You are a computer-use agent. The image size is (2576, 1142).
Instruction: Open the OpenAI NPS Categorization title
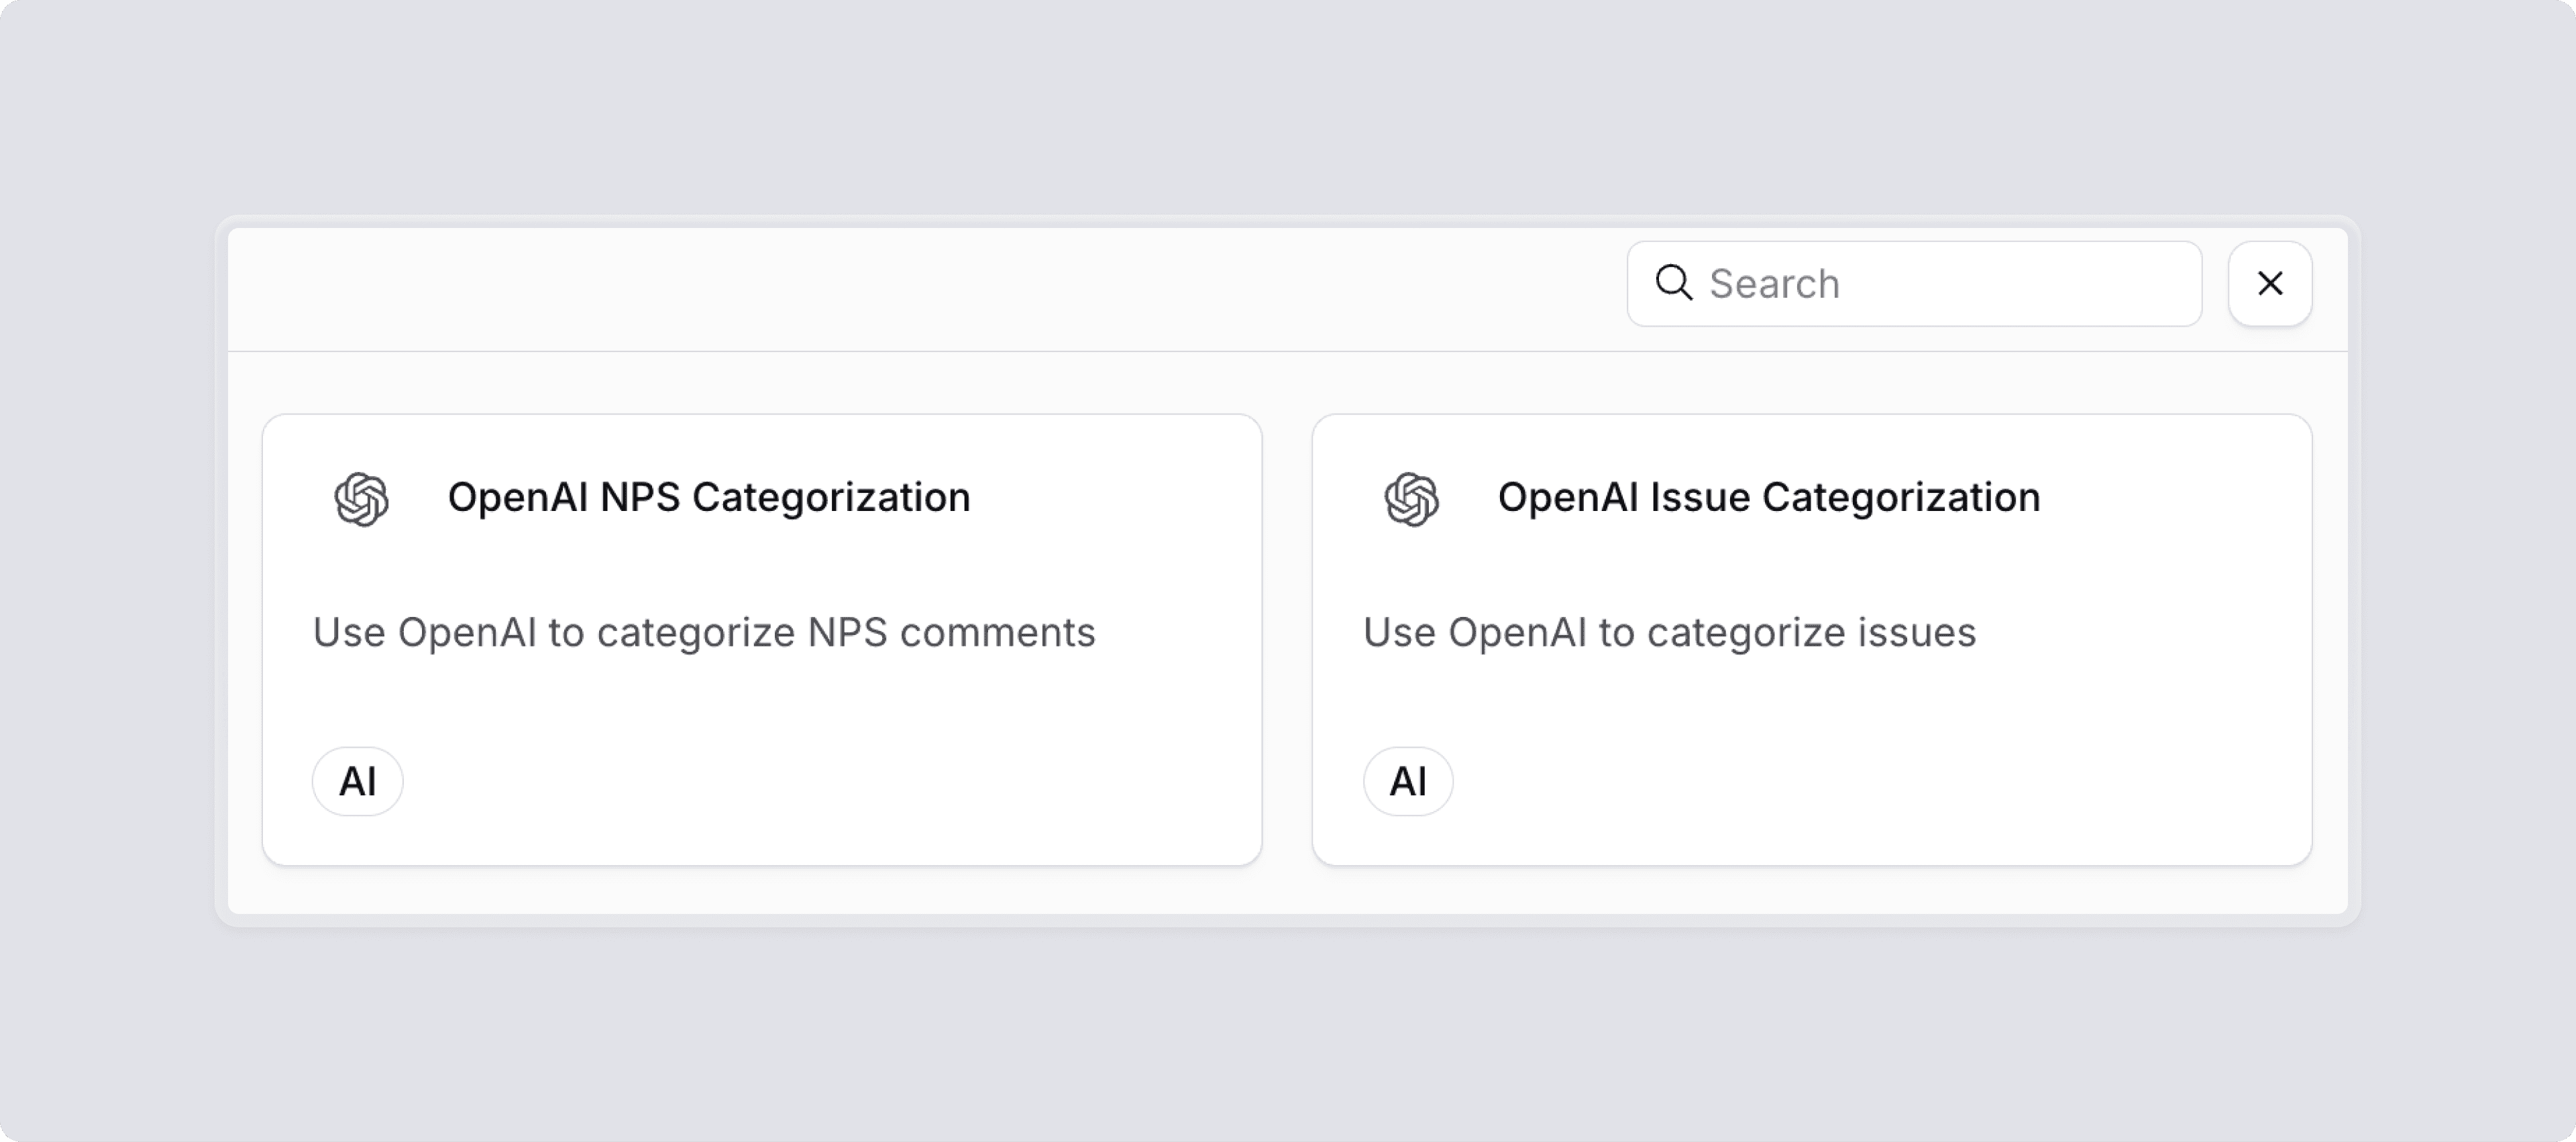709,497
